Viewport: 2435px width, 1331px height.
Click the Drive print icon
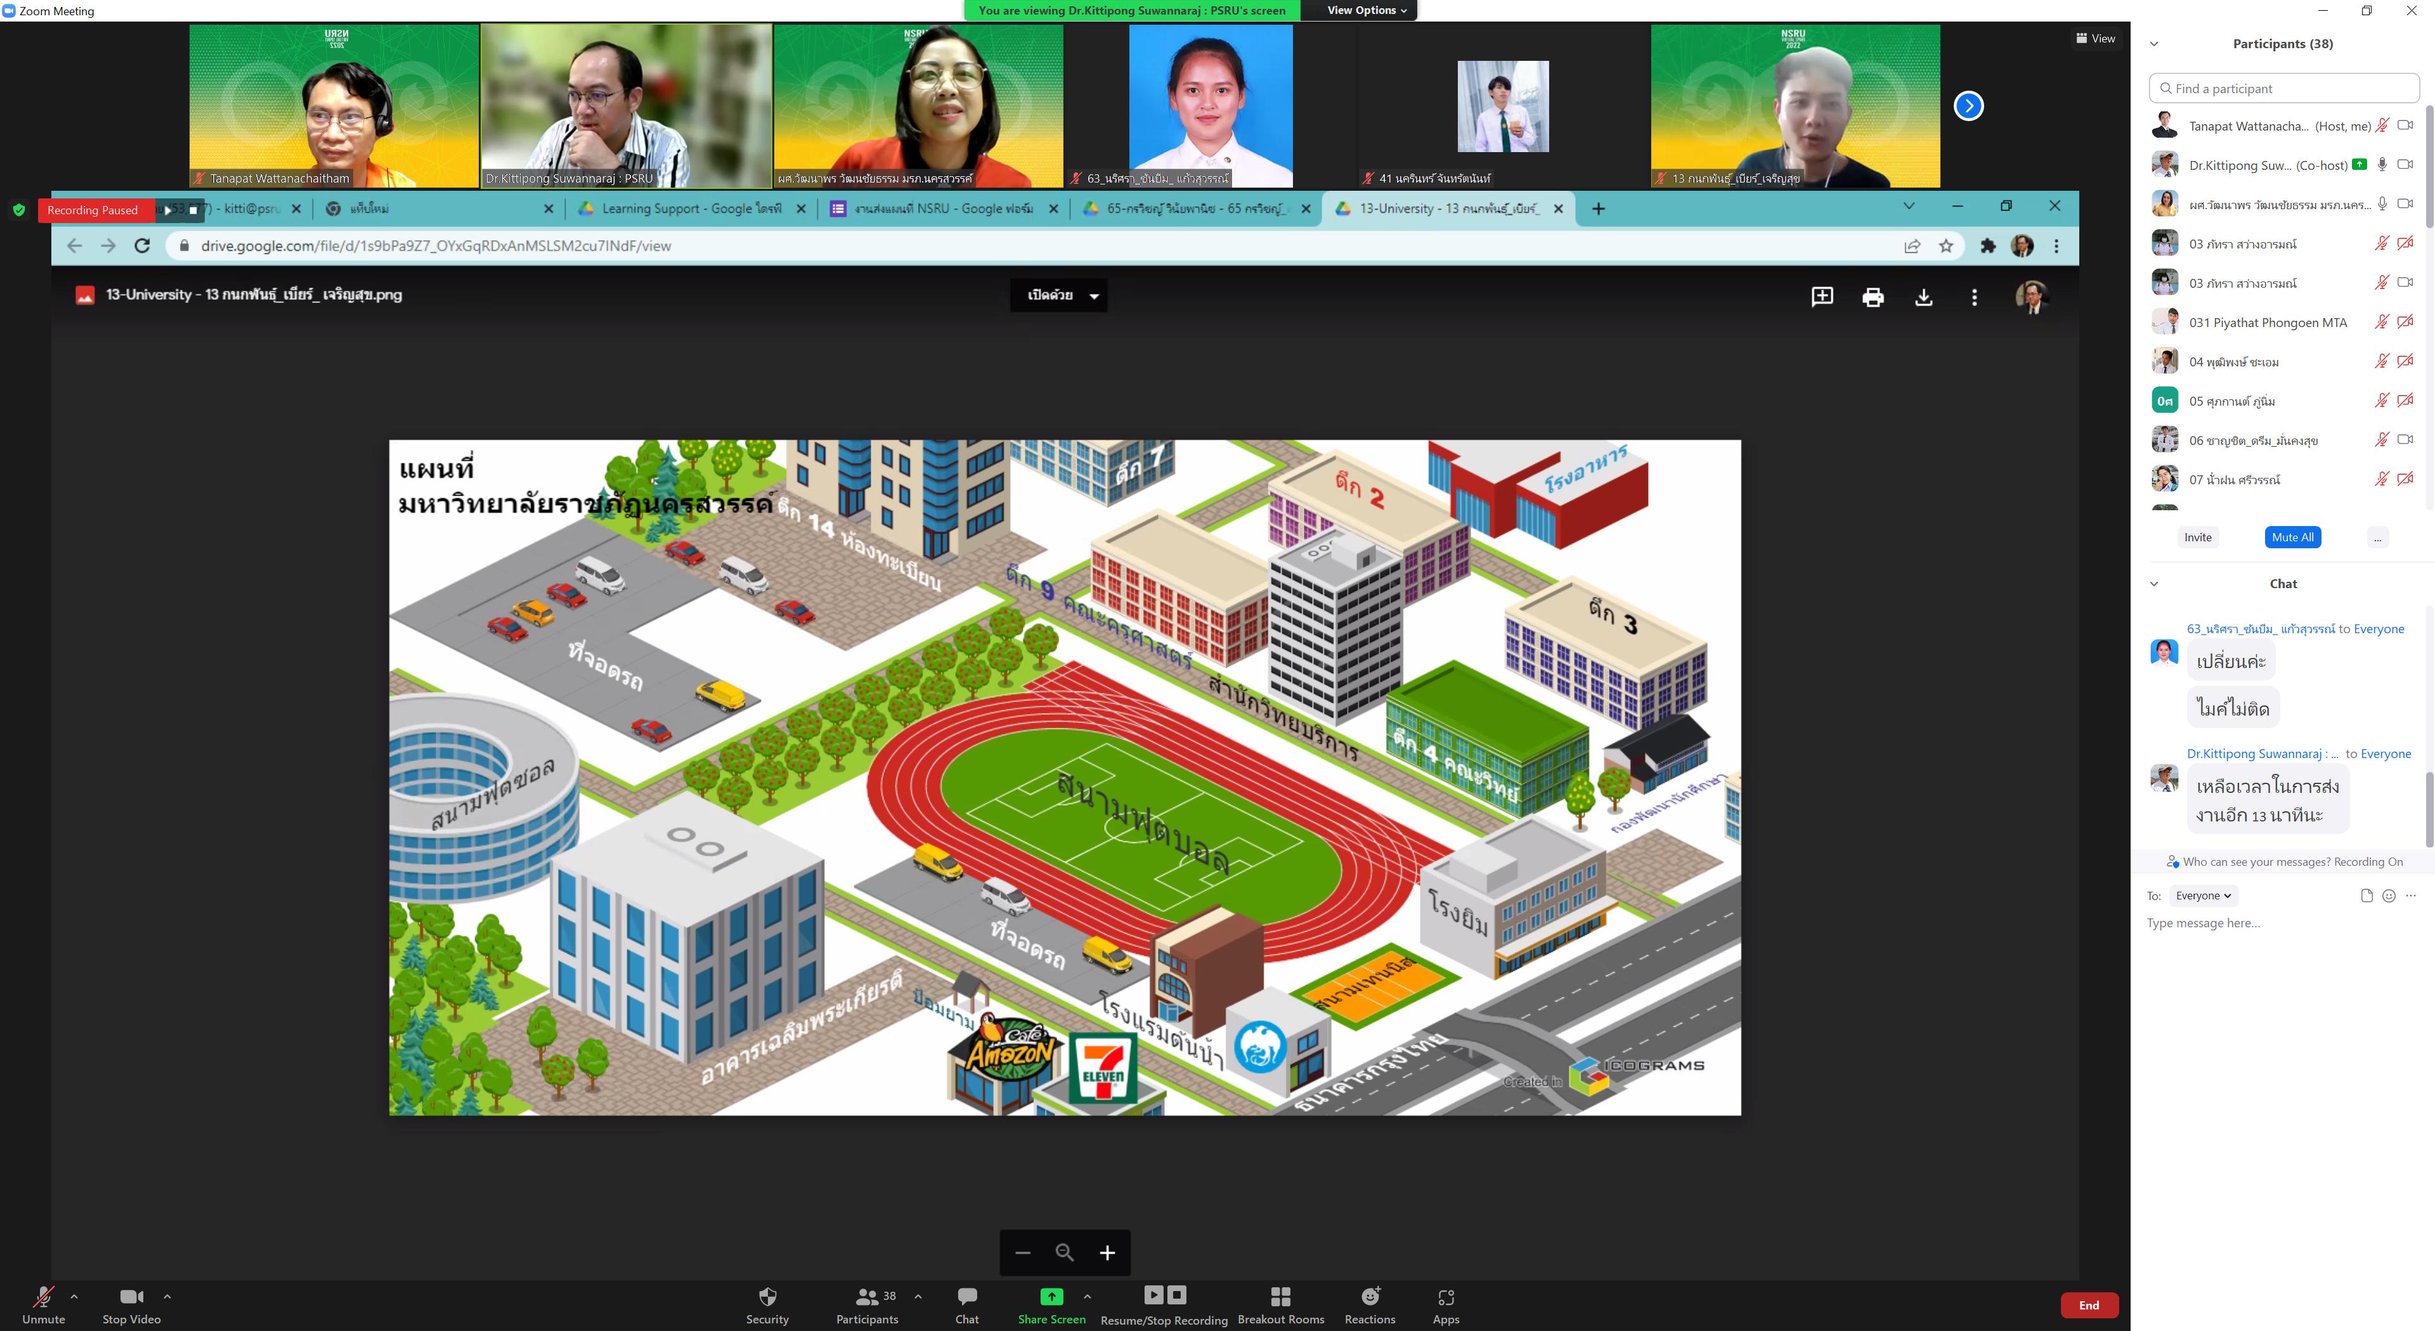1873,297
